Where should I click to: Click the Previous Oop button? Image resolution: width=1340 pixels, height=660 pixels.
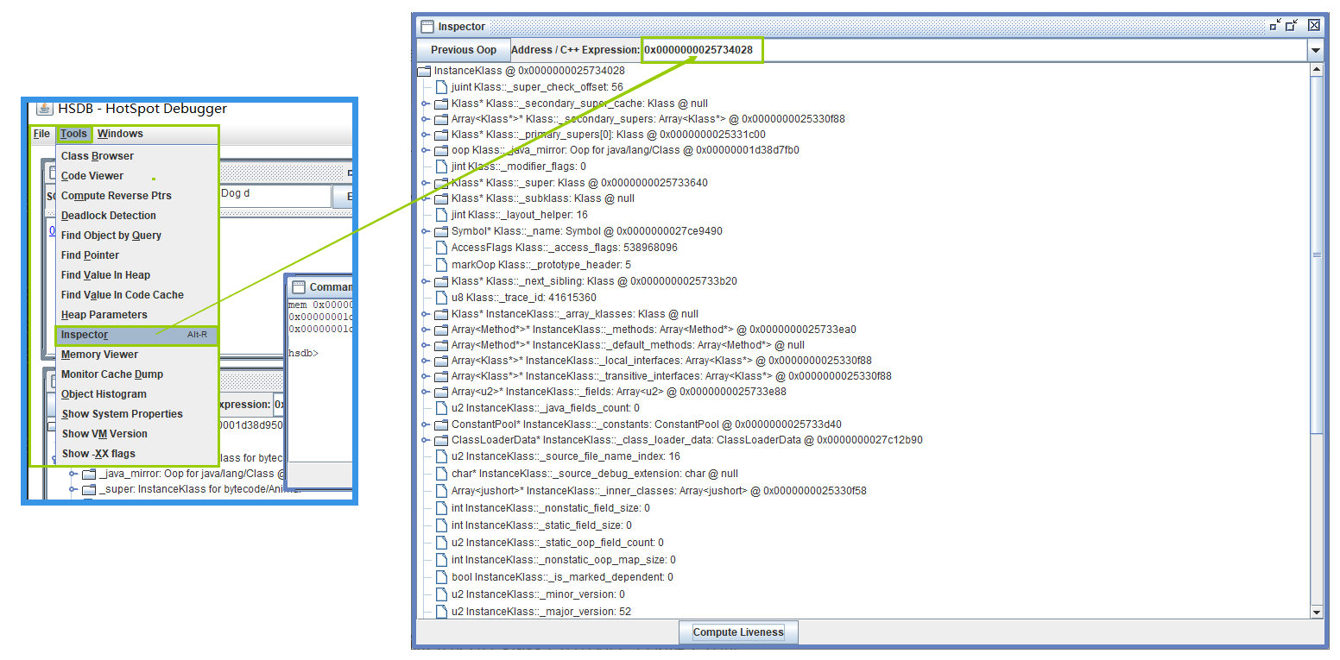(x=464, y=50)
